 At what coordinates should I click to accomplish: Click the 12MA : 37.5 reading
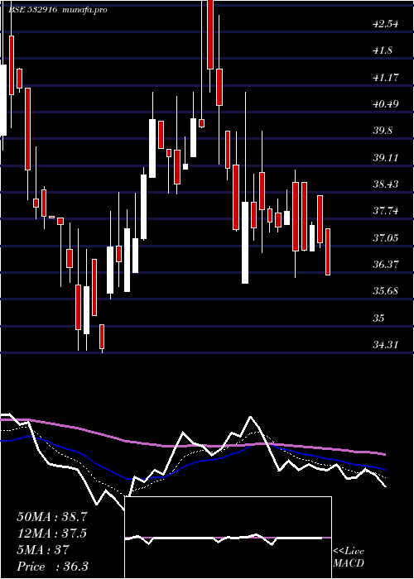tap(52, 534)
